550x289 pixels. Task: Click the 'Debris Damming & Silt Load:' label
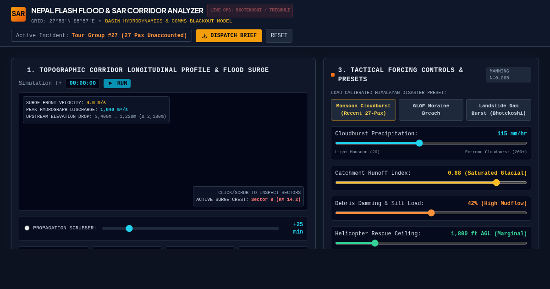point(379,204)
